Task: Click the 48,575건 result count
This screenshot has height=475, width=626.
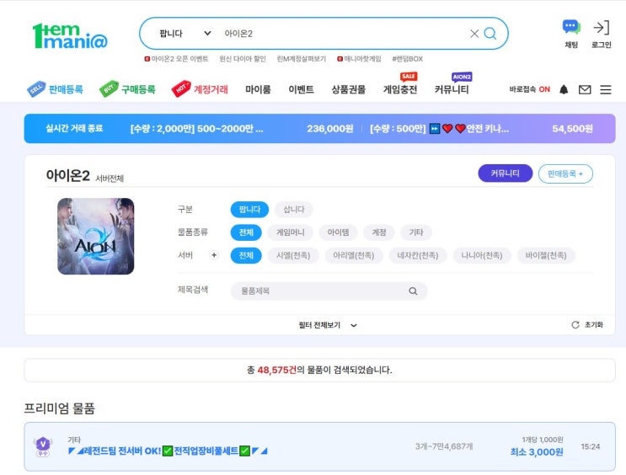Action: [x=277, y=370]
